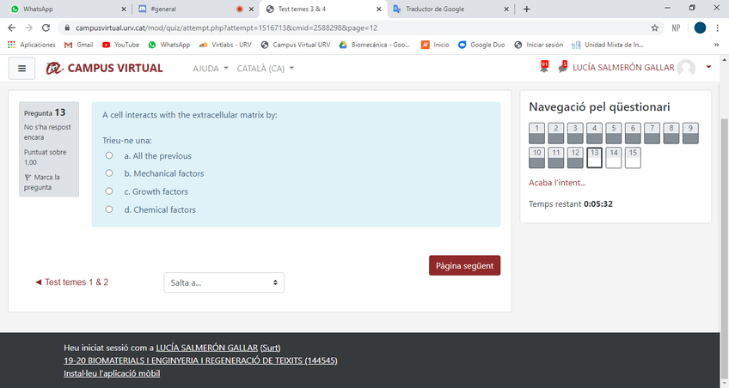Open the Aplicaciones apps shortcut

[31, 45]
